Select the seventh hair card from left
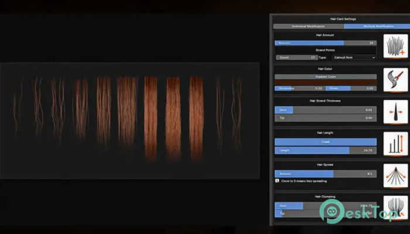Image resolution: width=410 pixels, height=234 pixels. [x=151, y=118]
